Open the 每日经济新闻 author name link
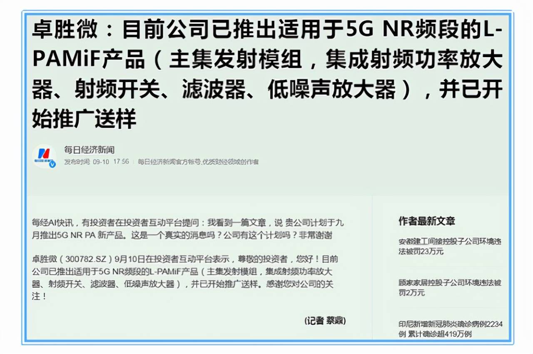The width and height of the screenshot is (533, 354). tap(89, 150)
